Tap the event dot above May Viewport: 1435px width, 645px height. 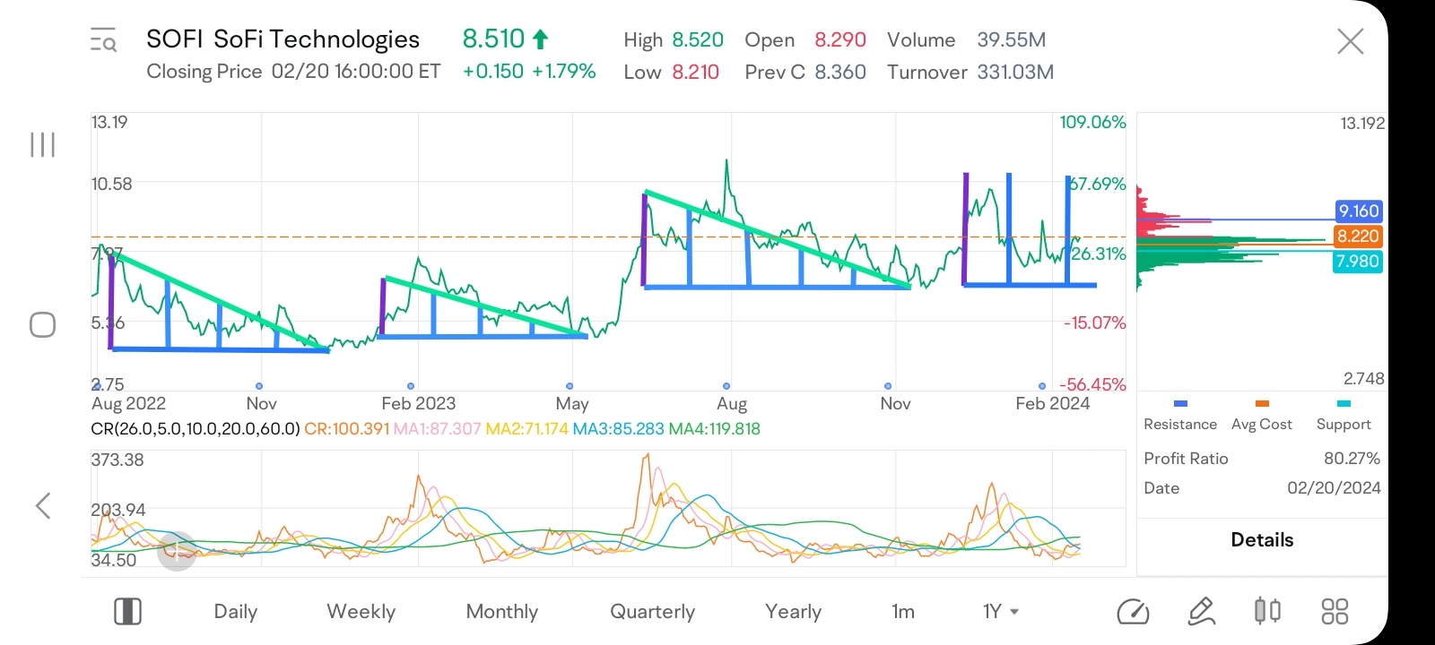(570, 386)
